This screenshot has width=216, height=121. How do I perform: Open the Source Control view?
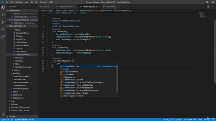point(3,22)
